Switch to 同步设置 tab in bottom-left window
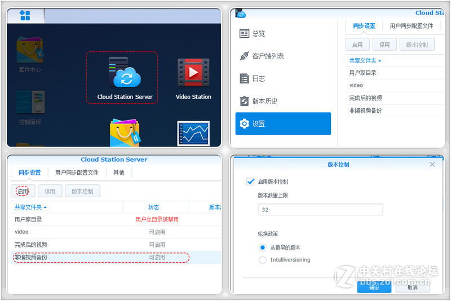451x301 pixels. pos(30,172)
